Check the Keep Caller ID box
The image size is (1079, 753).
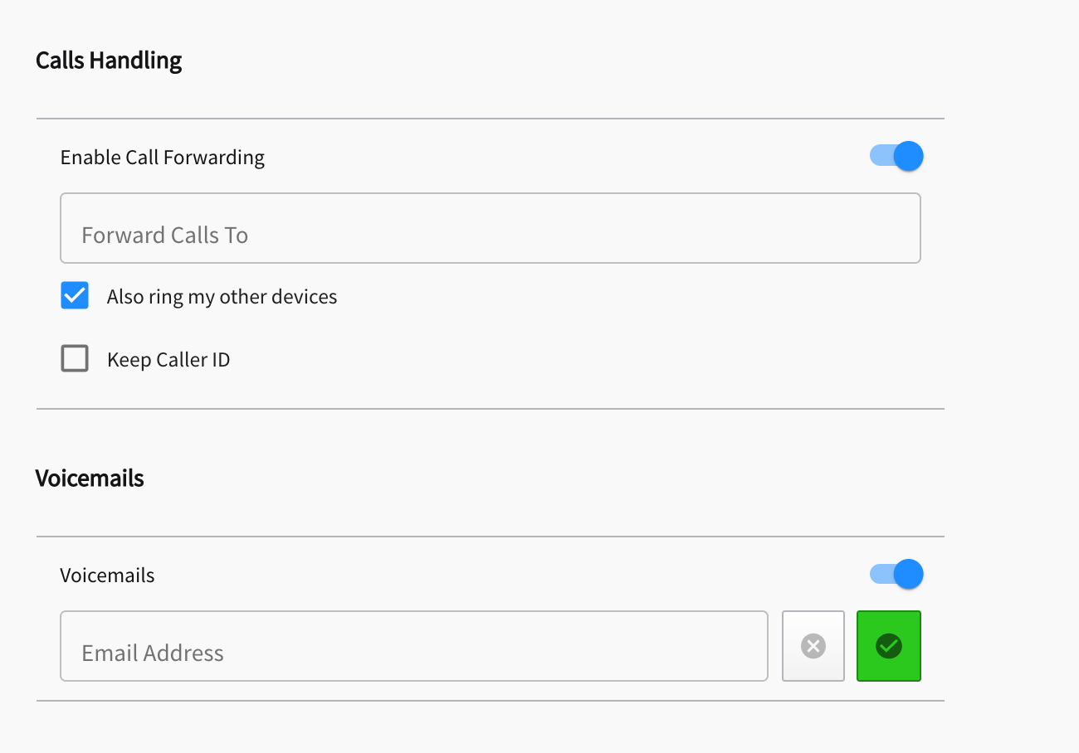click(75, 358)
